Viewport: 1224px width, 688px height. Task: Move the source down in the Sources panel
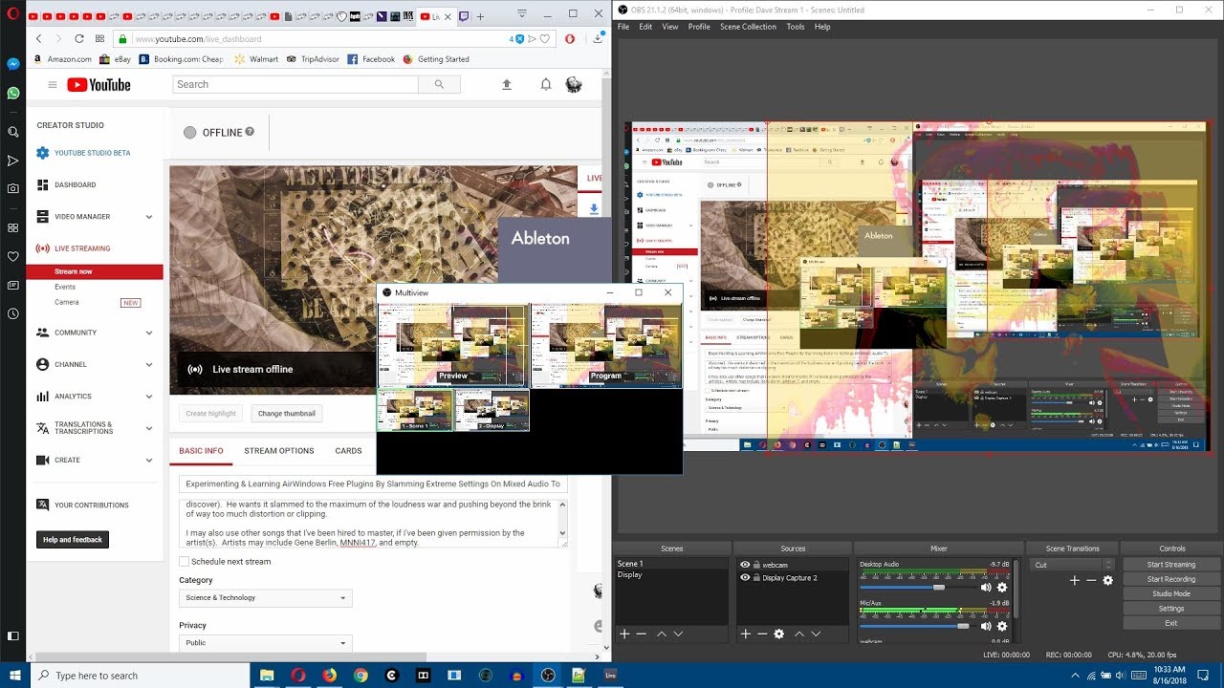tap(816, 634)
